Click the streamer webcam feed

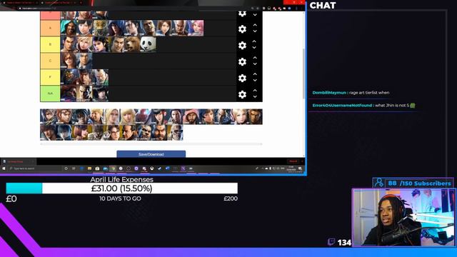point(404,217)
